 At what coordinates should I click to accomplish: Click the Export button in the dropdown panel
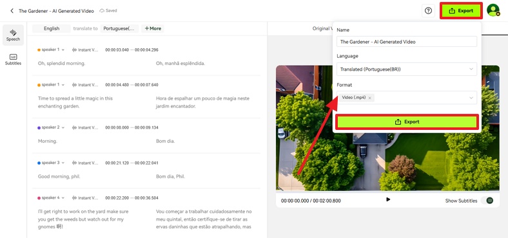click(x=407, y=122)
